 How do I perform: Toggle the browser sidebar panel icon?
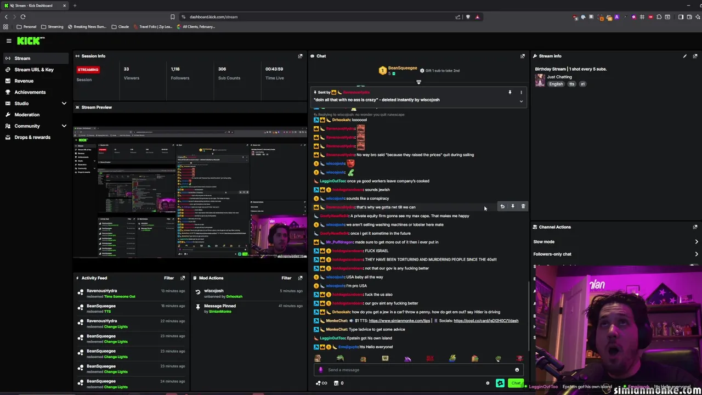pos(681,17)
